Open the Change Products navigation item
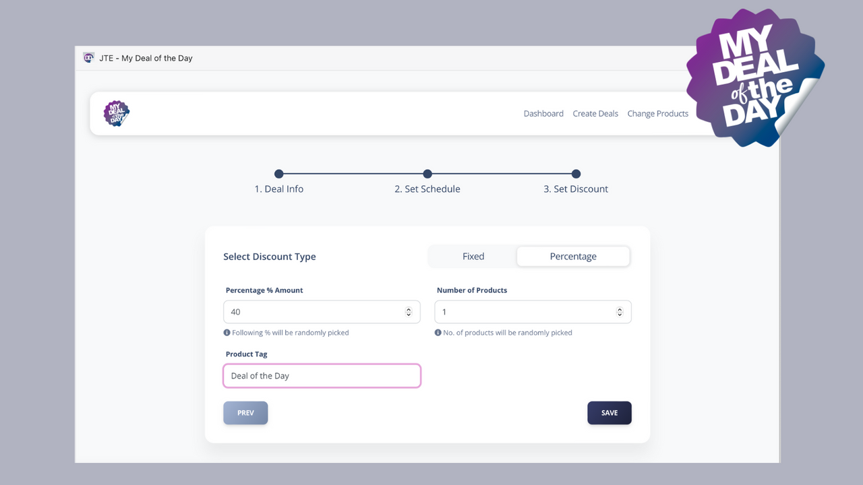 pyautogui.click(x=657, y=113)
